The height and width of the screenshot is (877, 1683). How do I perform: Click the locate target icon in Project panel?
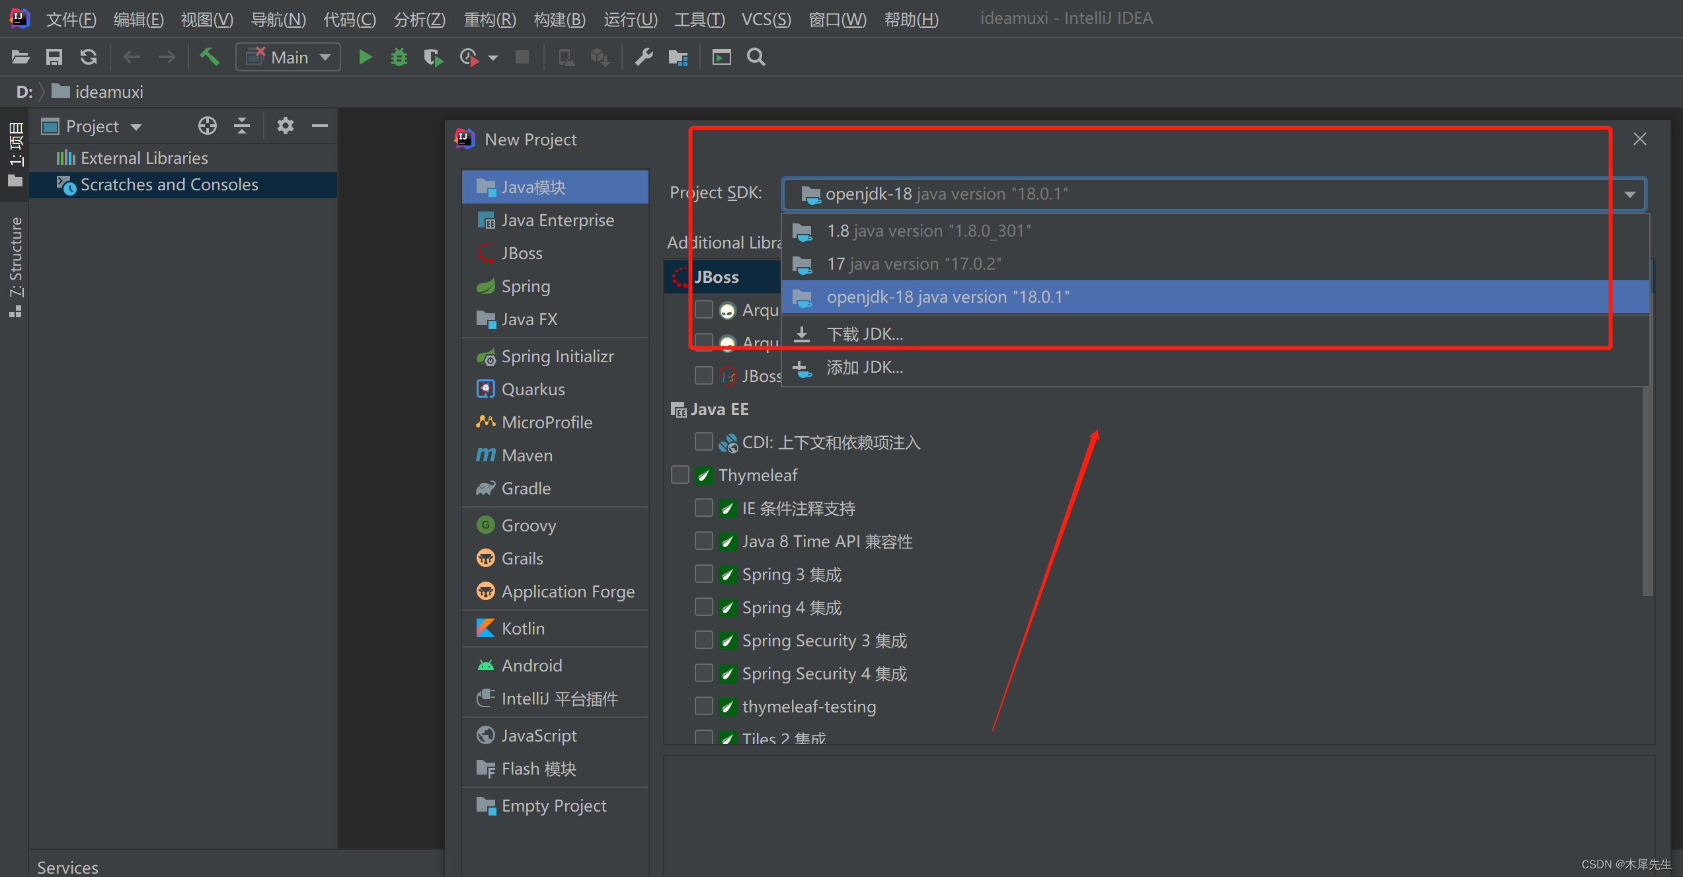point(208,126)
